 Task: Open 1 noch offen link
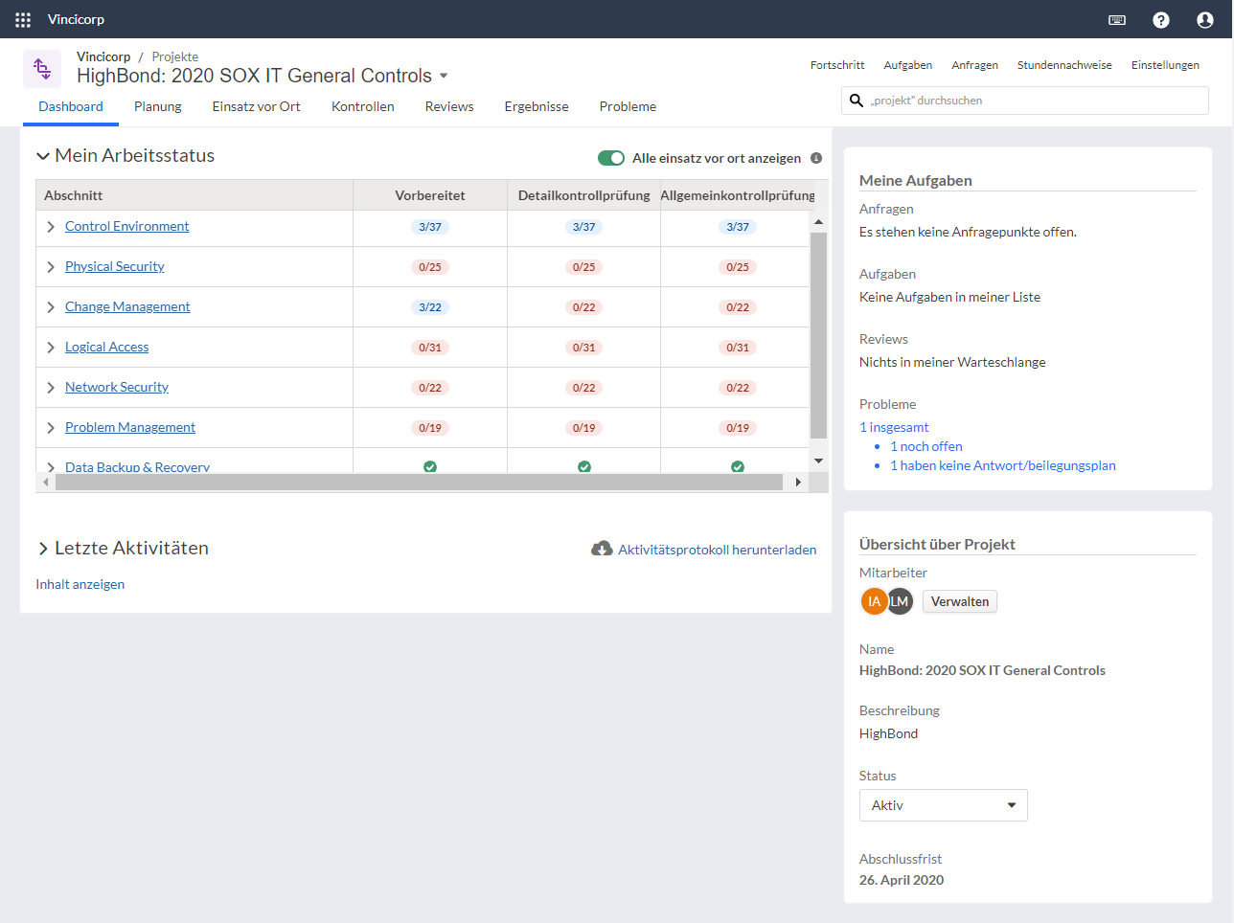coord(926,446)
